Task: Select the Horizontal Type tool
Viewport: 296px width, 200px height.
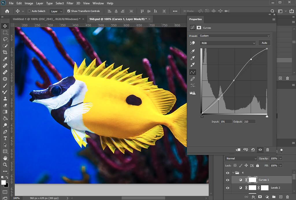Action: tap(5, 138)
